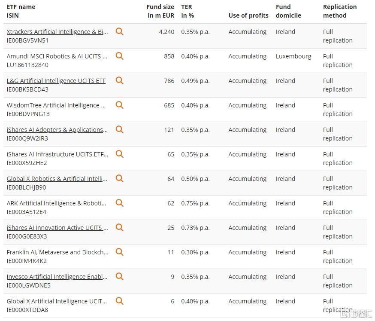Open magnifier for ARK Artificial Intelligence & Robotics
The height and width of the screenshot is (321, 375).
(x=120, y=203)
